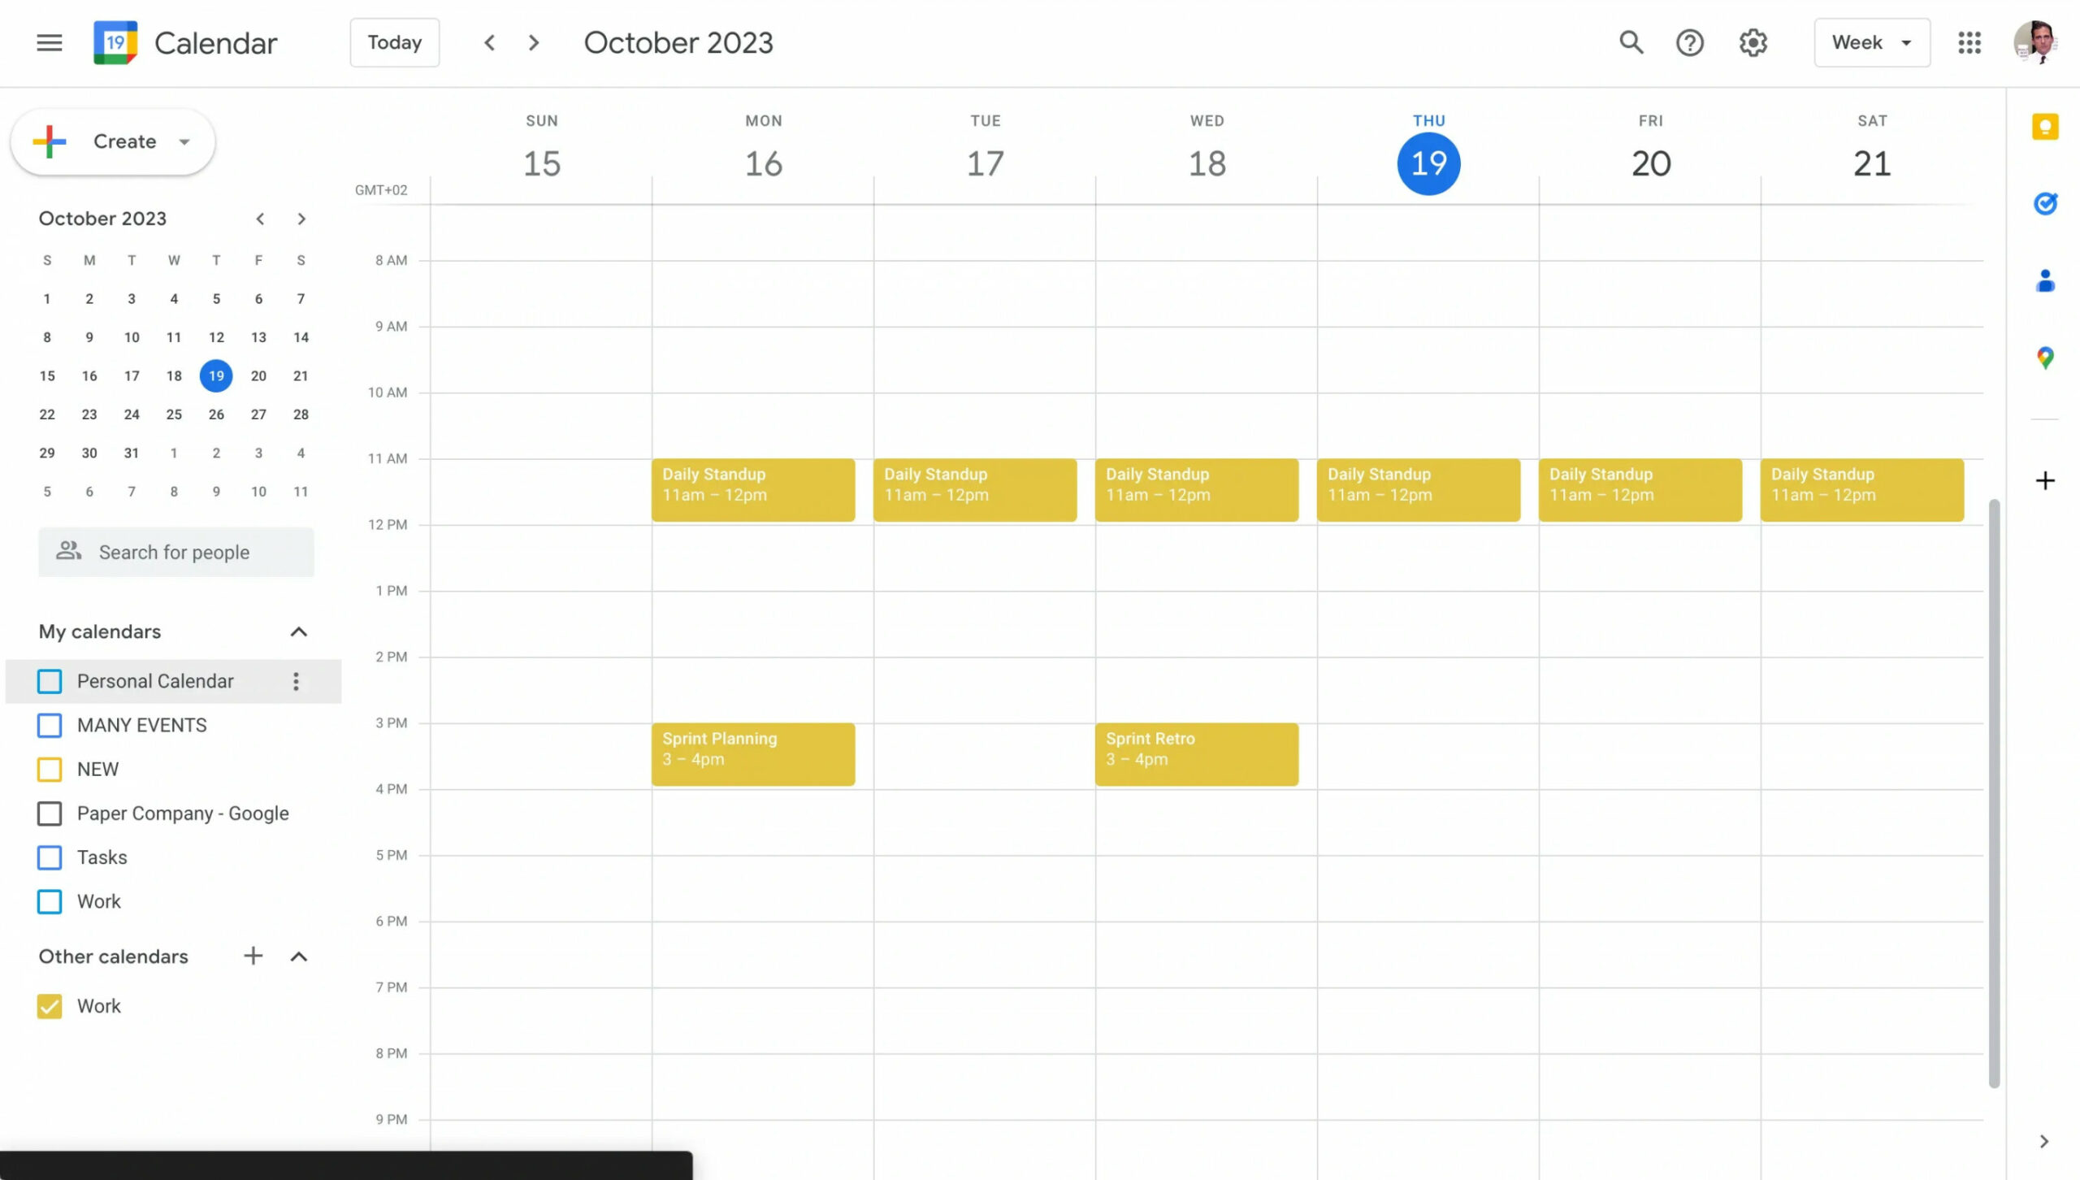Select October 2023 mini calendar month

tap(102, 217)
